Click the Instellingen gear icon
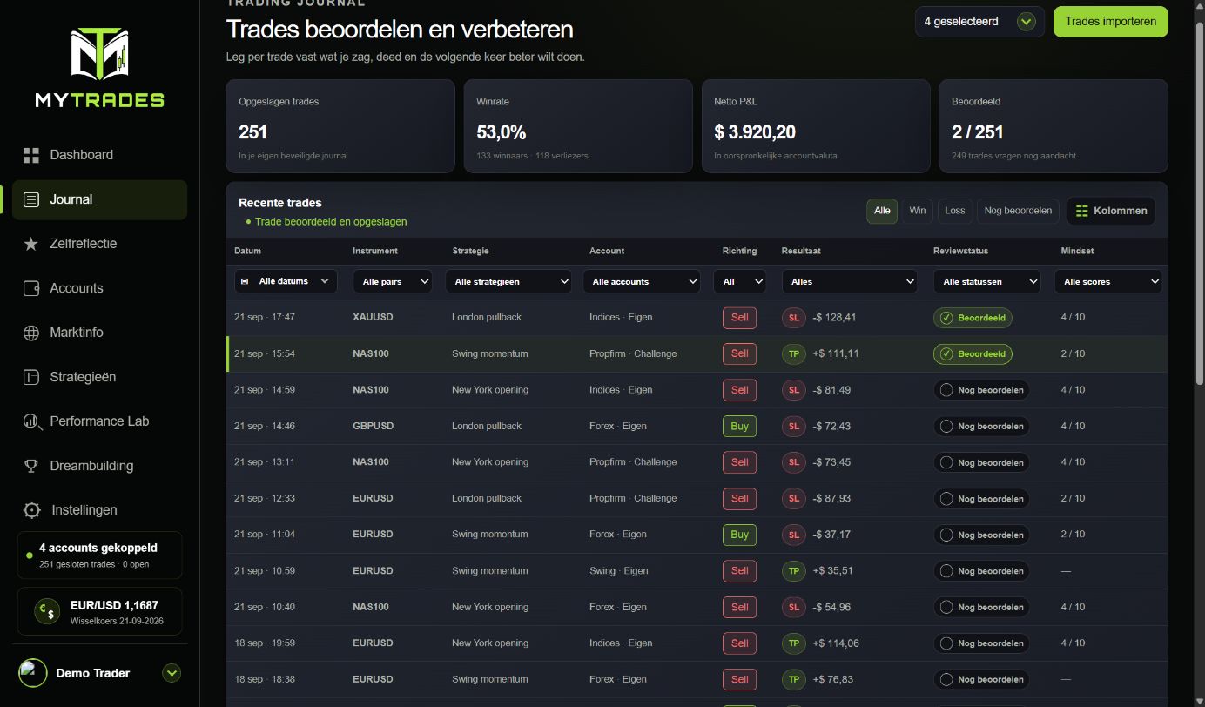The image size is (1205, 707). point(32,510)
